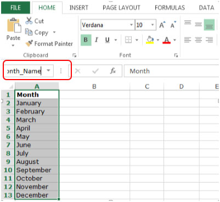220x202 pixels.
Task: Decrease font size with the smaller A icon
Action: pyautogui.click(x=173, y=25)
